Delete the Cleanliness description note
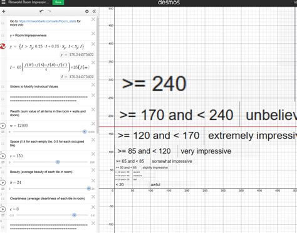This screenshot has width=297, height=233. click(x=93, y=197)
